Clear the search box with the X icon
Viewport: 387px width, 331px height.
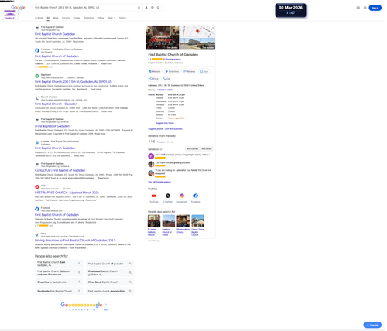click(x=139, y=8)
